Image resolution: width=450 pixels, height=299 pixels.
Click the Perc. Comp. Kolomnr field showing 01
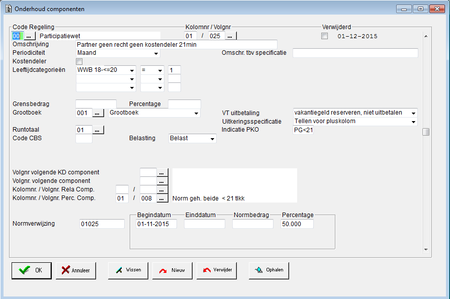click(122, 198)
